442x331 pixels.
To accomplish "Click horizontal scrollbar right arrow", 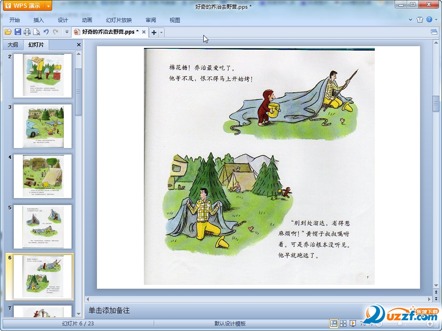I will coord(430,299).
